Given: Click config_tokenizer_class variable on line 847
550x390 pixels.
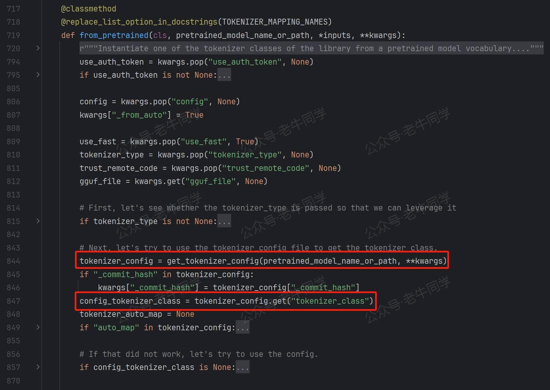Looking at the screenshot, I should [130, 301].
